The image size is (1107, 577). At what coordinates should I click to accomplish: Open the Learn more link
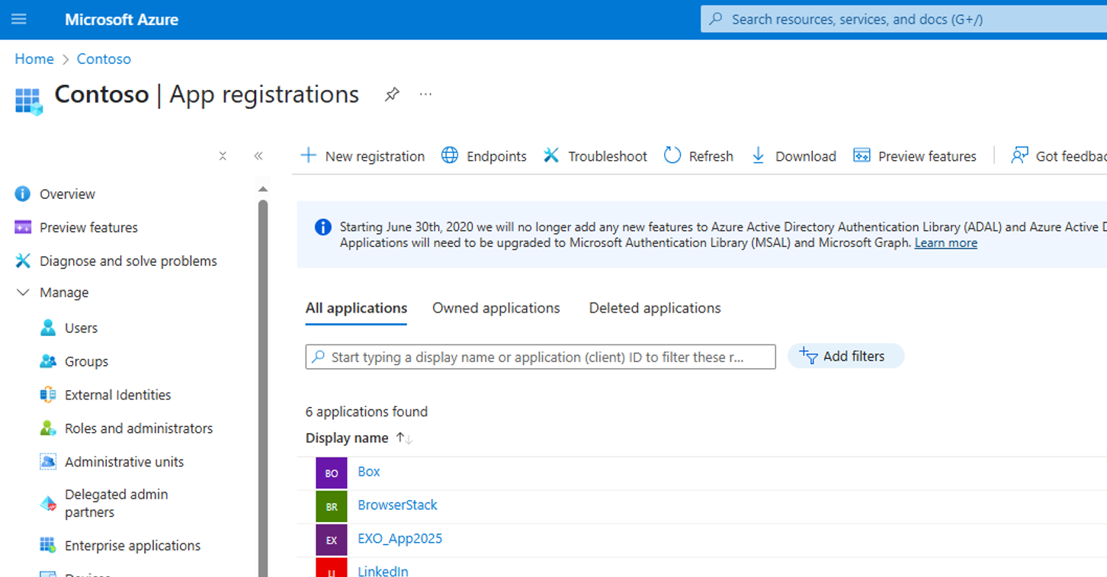945,243
